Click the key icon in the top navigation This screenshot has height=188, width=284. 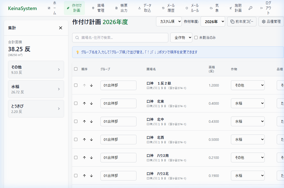pyautogui.click(x=250, y=8)
